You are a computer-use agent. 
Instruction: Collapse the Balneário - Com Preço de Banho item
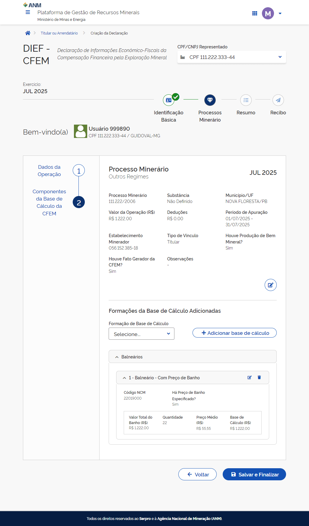pyautogui.click(x=124, y=378)
